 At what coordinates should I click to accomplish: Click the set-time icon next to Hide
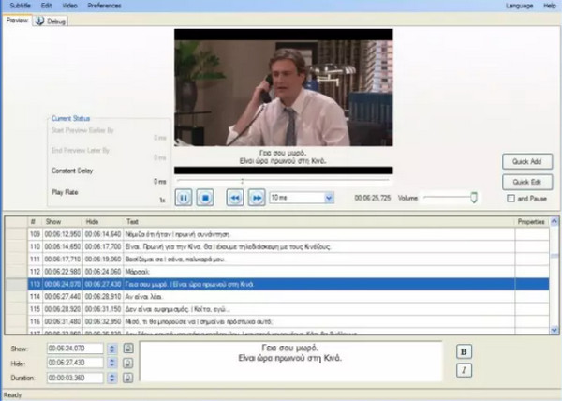coord(128,363)
